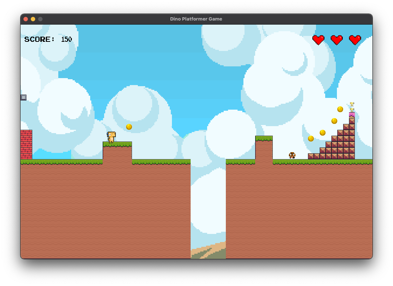Click the brown mushroom enemy on the ground

292,155
